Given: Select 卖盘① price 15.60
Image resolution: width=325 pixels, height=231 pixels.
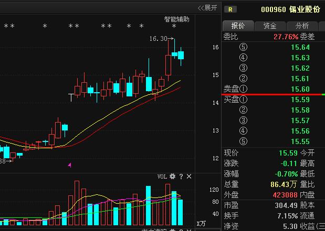Looking at the screenshot, I should coord(300,89).
